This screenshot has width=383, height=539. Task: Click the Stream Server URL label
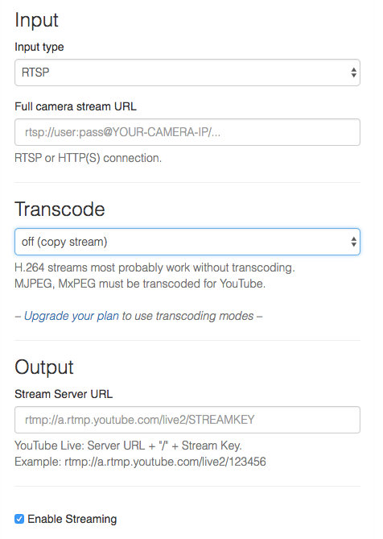(64, 394)
